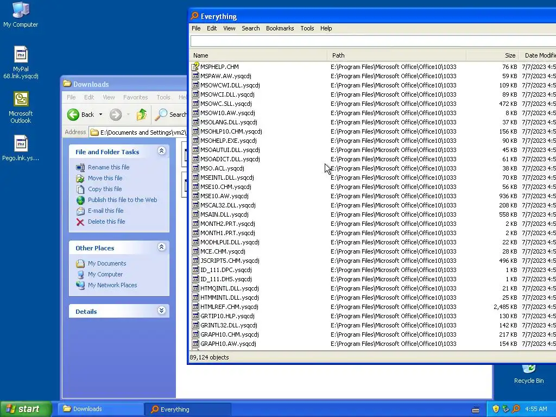Click 89,124 objects status text
Image resolution: width=556 pixels, height=417 pixels.
pyautogui.click(x=209, y=357)
